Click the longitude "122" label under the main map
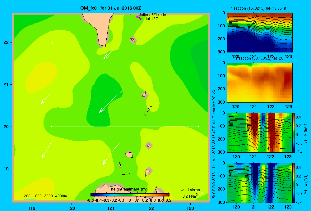Viewport: 311px width, 211px height. coord(151,208)
